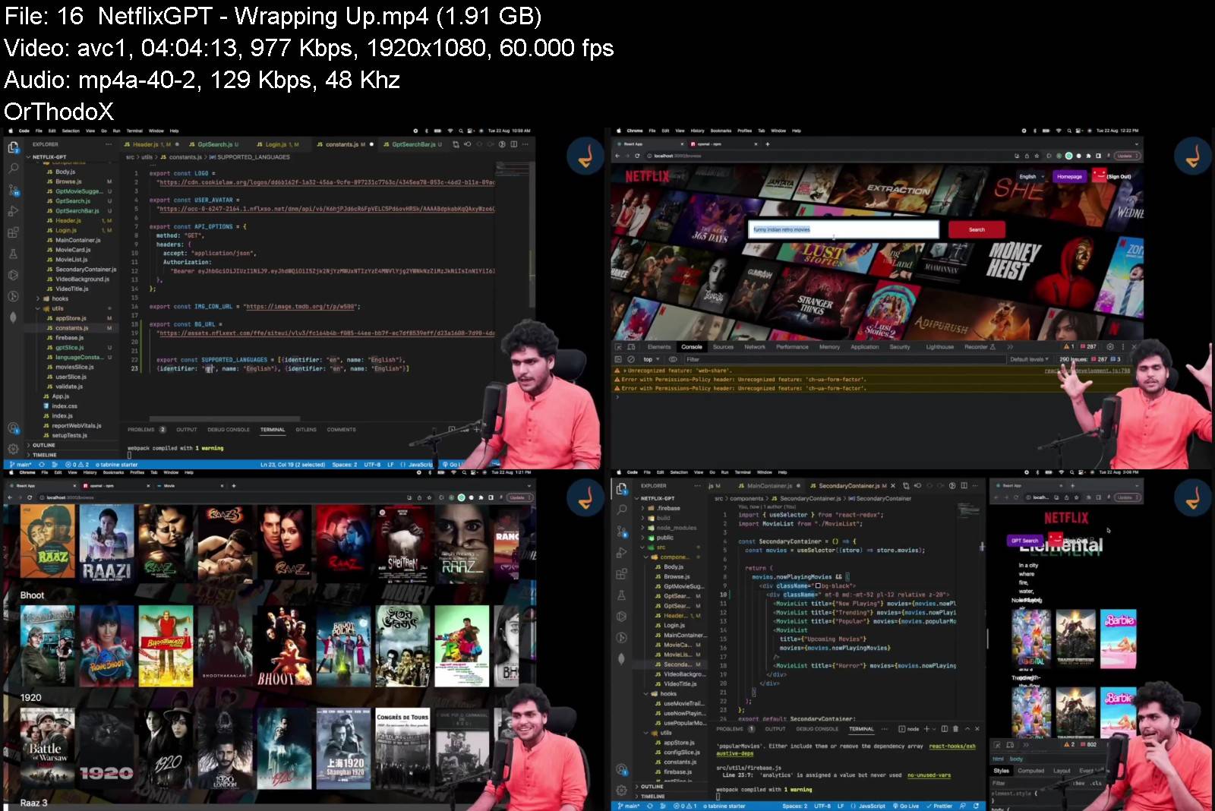Go back in Netflix search Chrome frame

click(617, 156)
